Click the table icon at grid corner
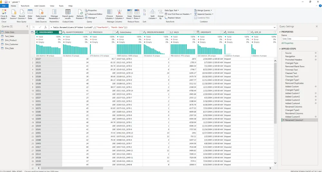The image size is (322, 172). [32, 32]
